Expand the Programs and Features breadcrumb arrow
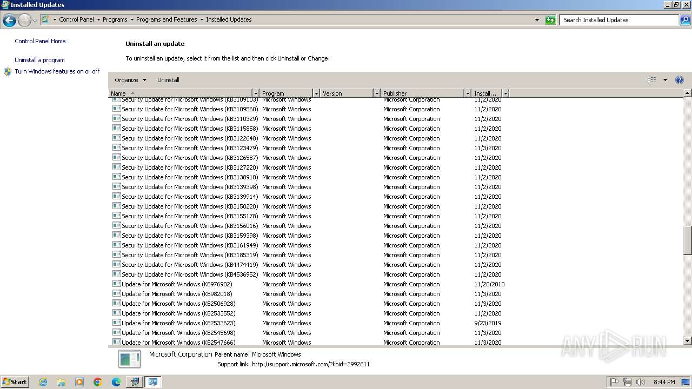Screen dimensions: 692x389 [x=202, y=19]
